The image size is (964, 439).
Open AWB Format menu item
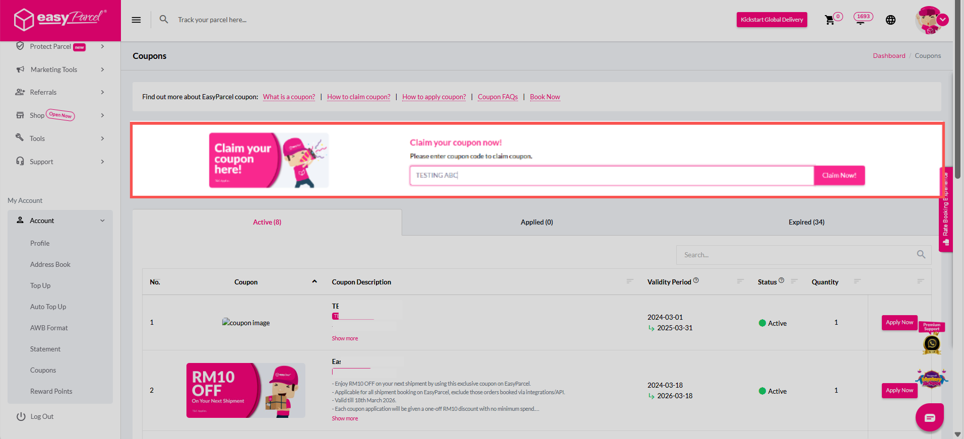tap(49, 328)
